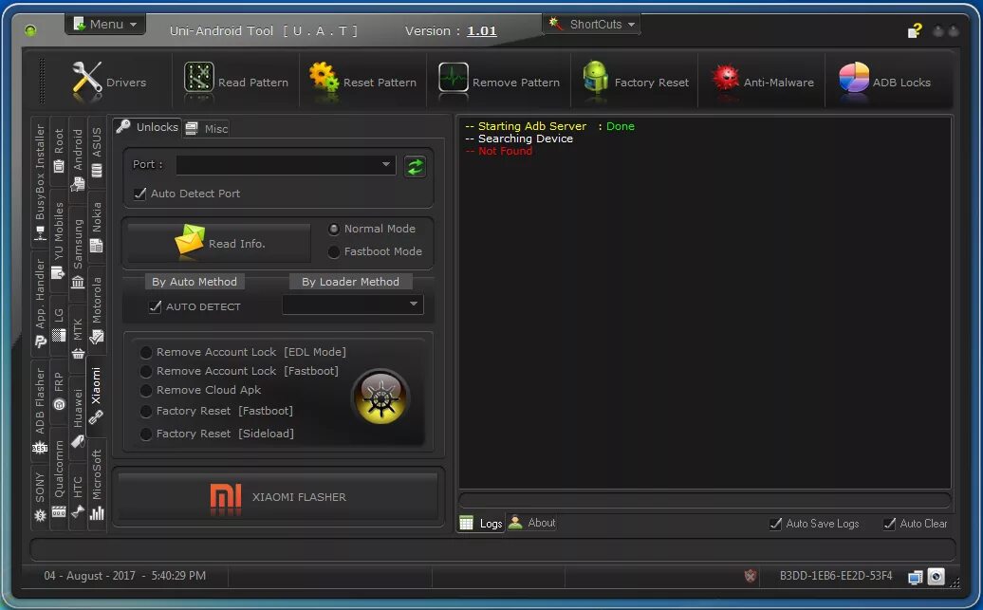Viewport: 983px width, 610px height.
Task: Click the XIAOMI FLASHER button
Action: point(278,496)
